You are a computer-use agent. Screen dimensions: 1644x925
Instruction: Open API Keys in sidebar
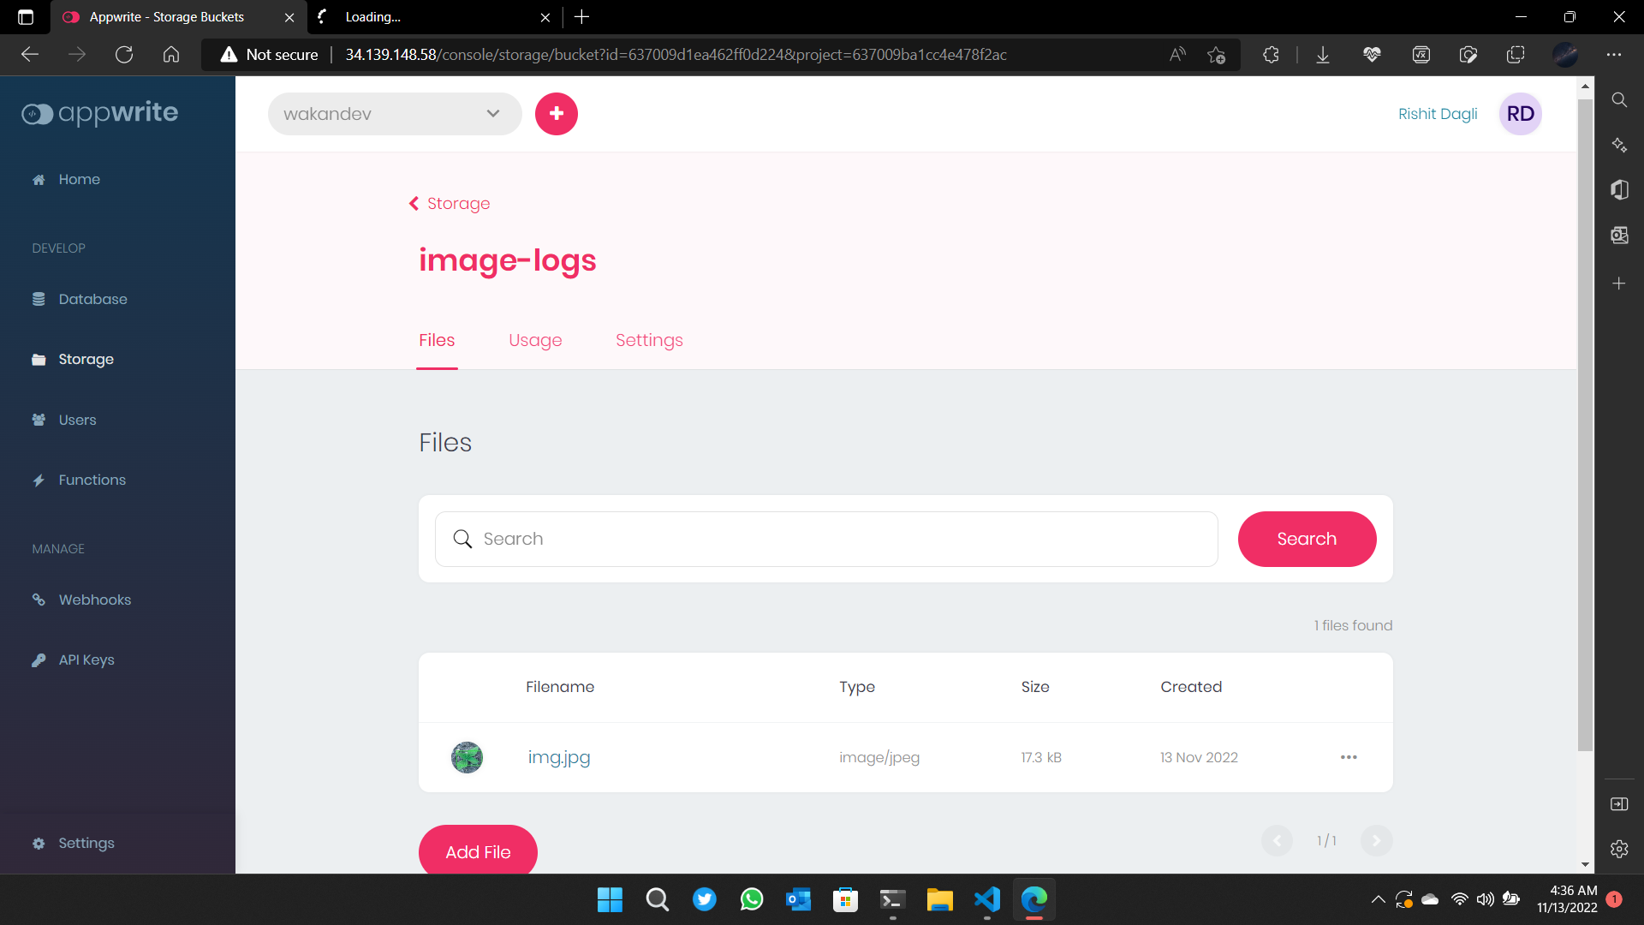(x=86, y=659)
